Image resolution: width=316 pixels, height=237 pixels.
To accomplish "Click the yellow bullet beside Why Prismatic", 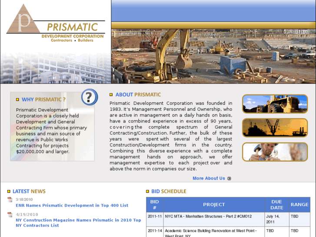I will pyautogui.click(x=17, y=100).
